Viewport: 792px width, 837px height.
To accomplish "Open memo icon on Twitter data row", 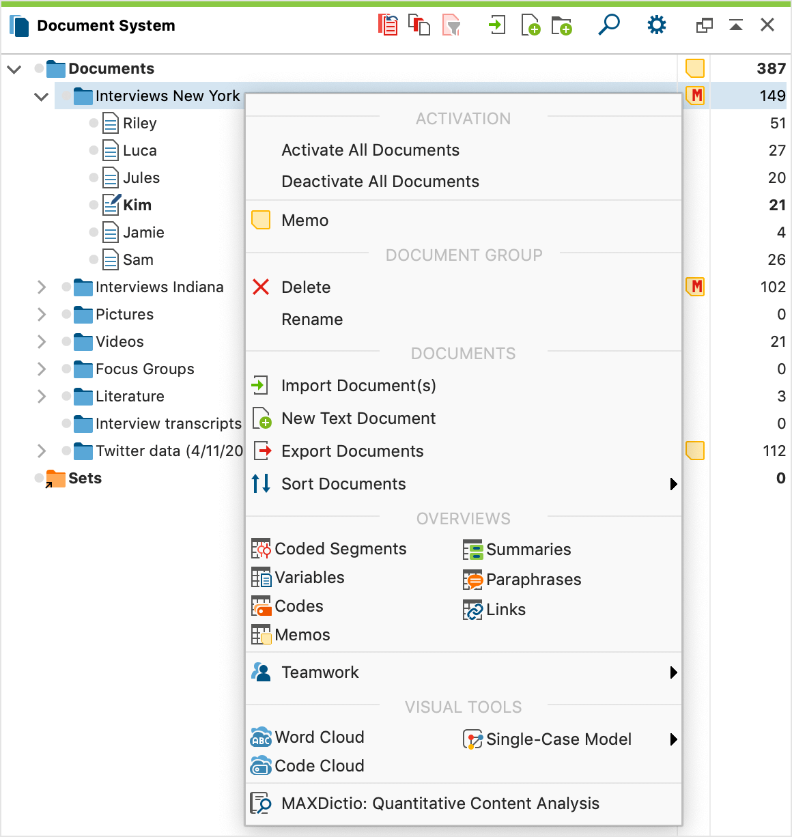I will coord(695,451).
